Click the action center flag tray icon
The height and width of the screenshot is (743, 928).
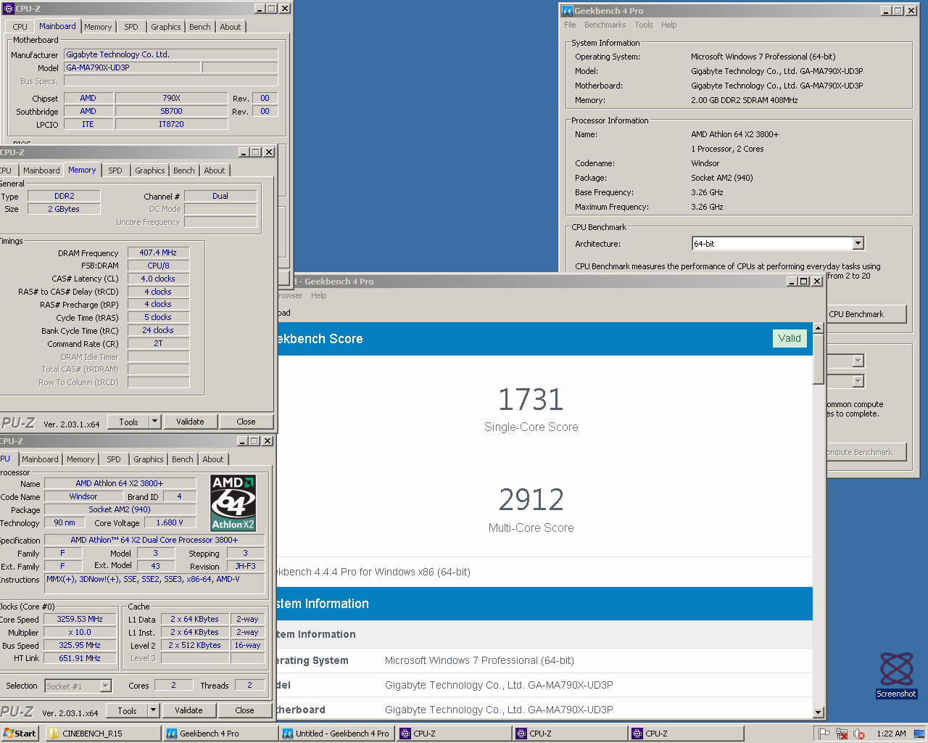(x=824, y=734)
